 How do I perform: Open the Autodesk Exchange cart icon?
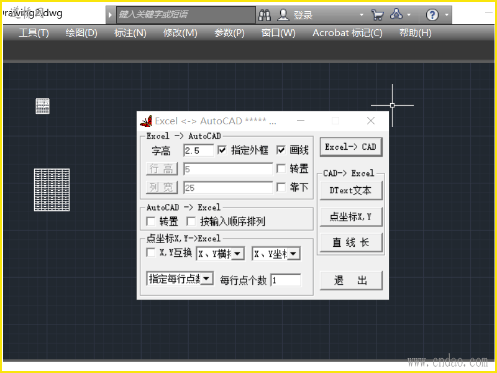(377, 15)
